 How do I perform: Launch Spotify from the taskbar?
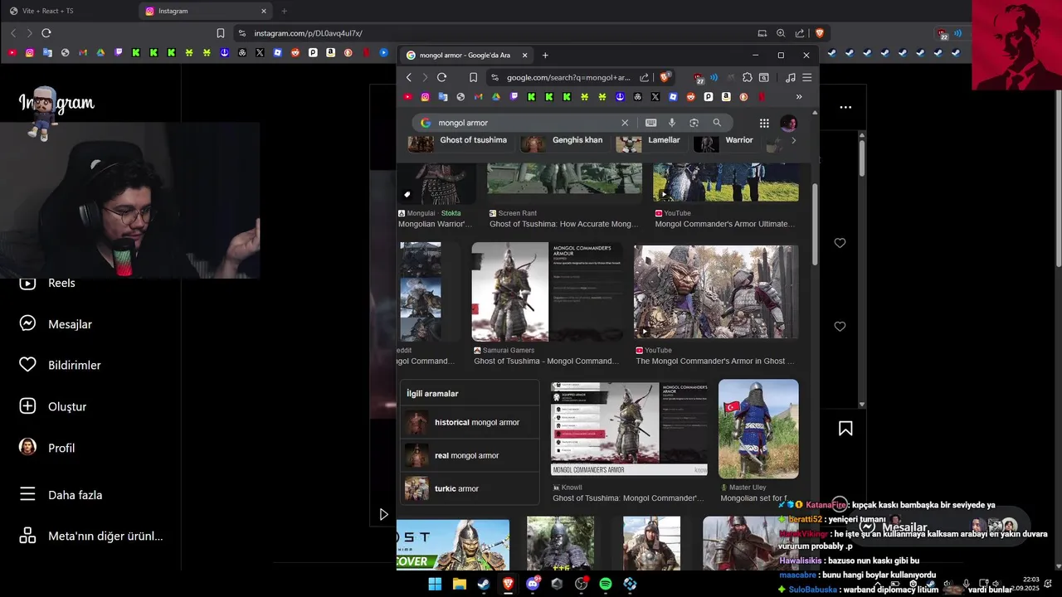click(x=606, y=584)
